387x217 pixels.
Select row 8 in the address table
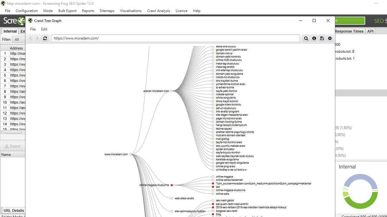tap(13, 91)
